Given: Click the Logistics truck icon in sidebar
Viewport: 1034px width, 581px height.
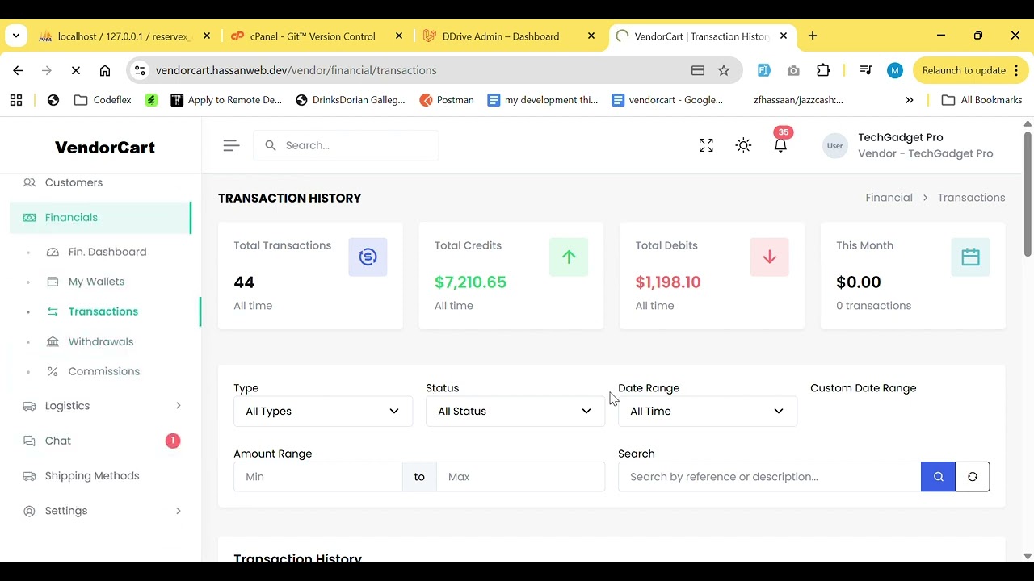Looking at the screenshot, I should tap(29, 406).
